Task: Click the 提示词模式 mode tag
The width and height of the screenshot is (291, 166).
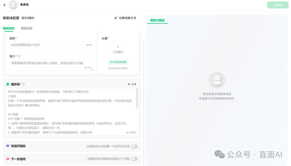Action: [28, 18]
